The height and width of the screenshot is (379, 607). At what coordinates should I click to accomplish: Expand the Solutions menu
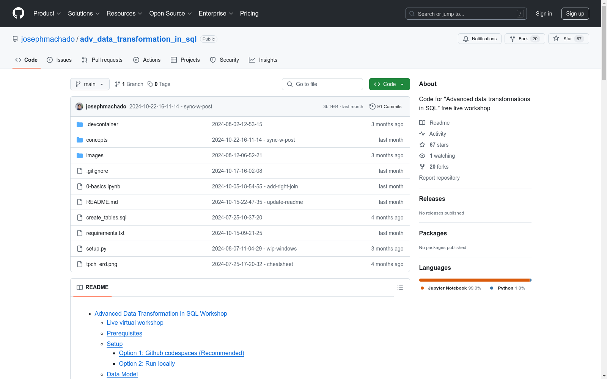(84, 13)
